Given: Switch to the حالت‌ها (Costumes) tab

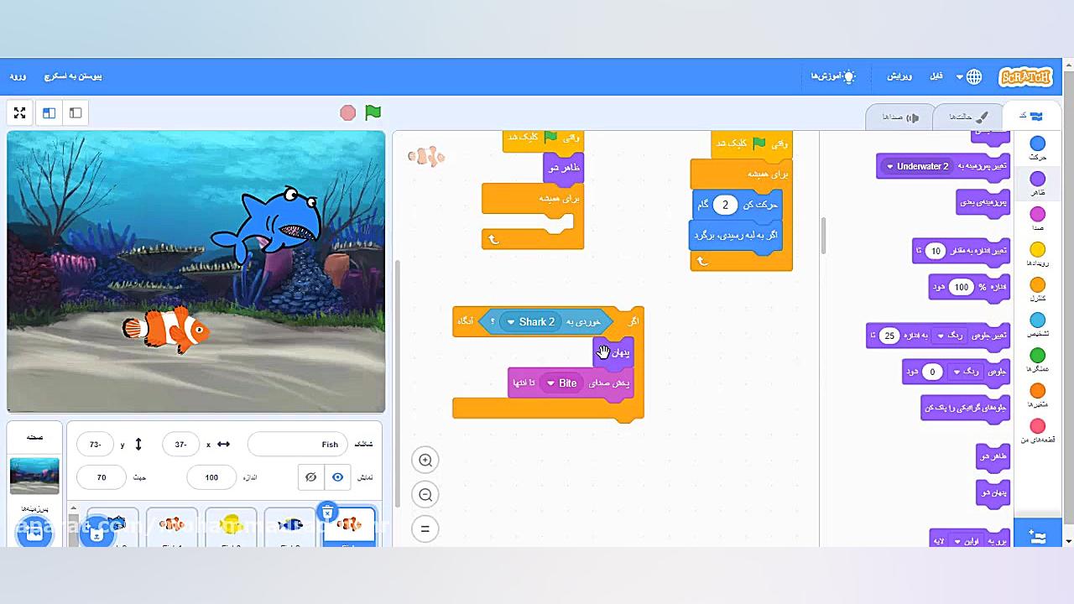Looking at the screenshot, I should click(x=968, y=117).
